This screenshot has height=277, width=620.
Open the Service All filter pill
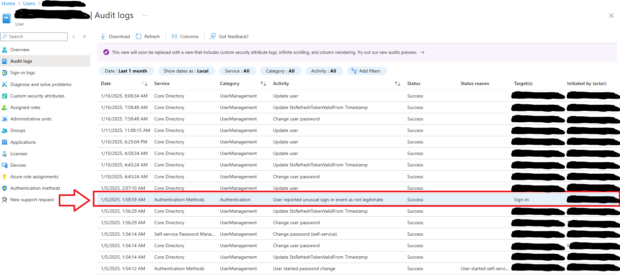point(237,71)
